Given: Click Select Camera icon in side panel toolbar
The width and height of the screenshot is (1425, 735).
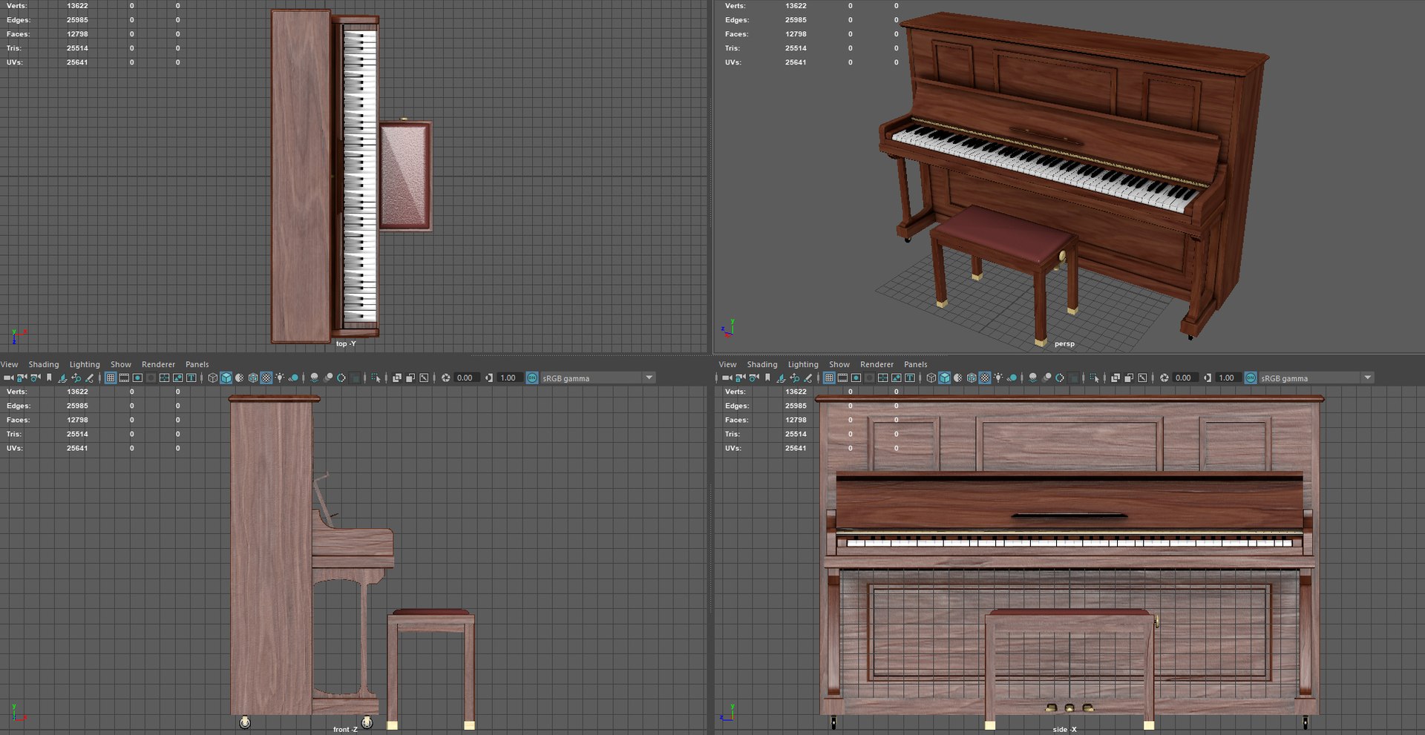Looking at the screenshot, I should pos(727,378).
